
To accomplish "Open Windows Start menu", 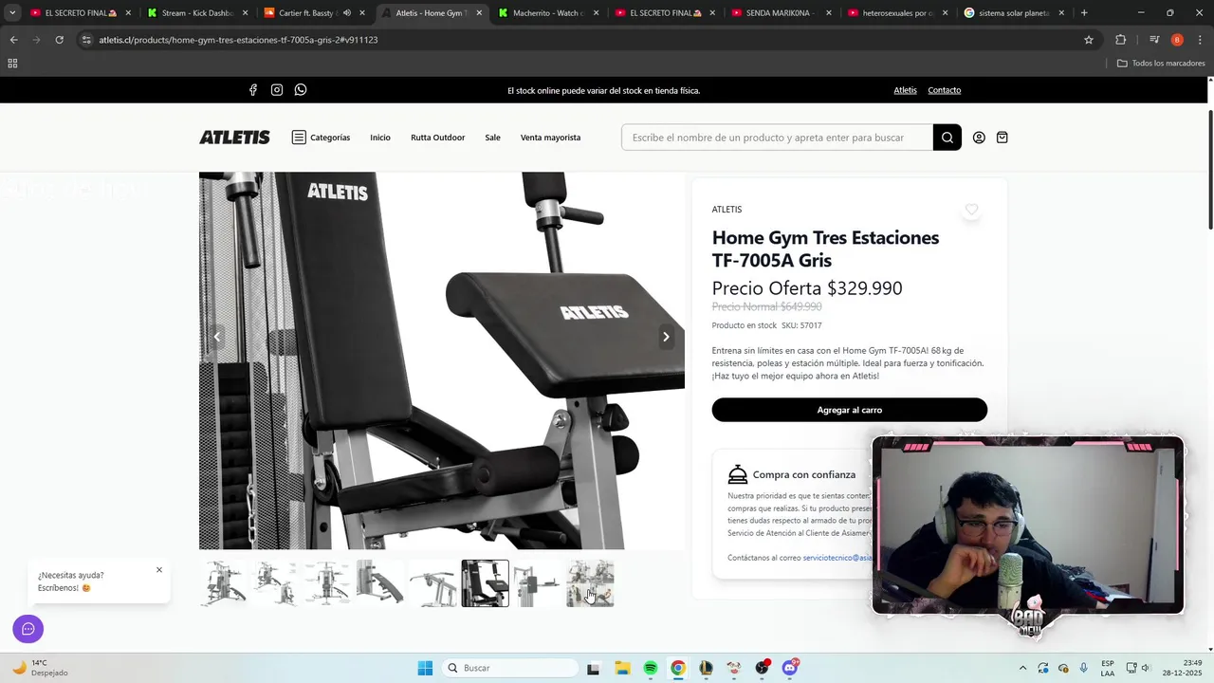I will click(425, 668).
